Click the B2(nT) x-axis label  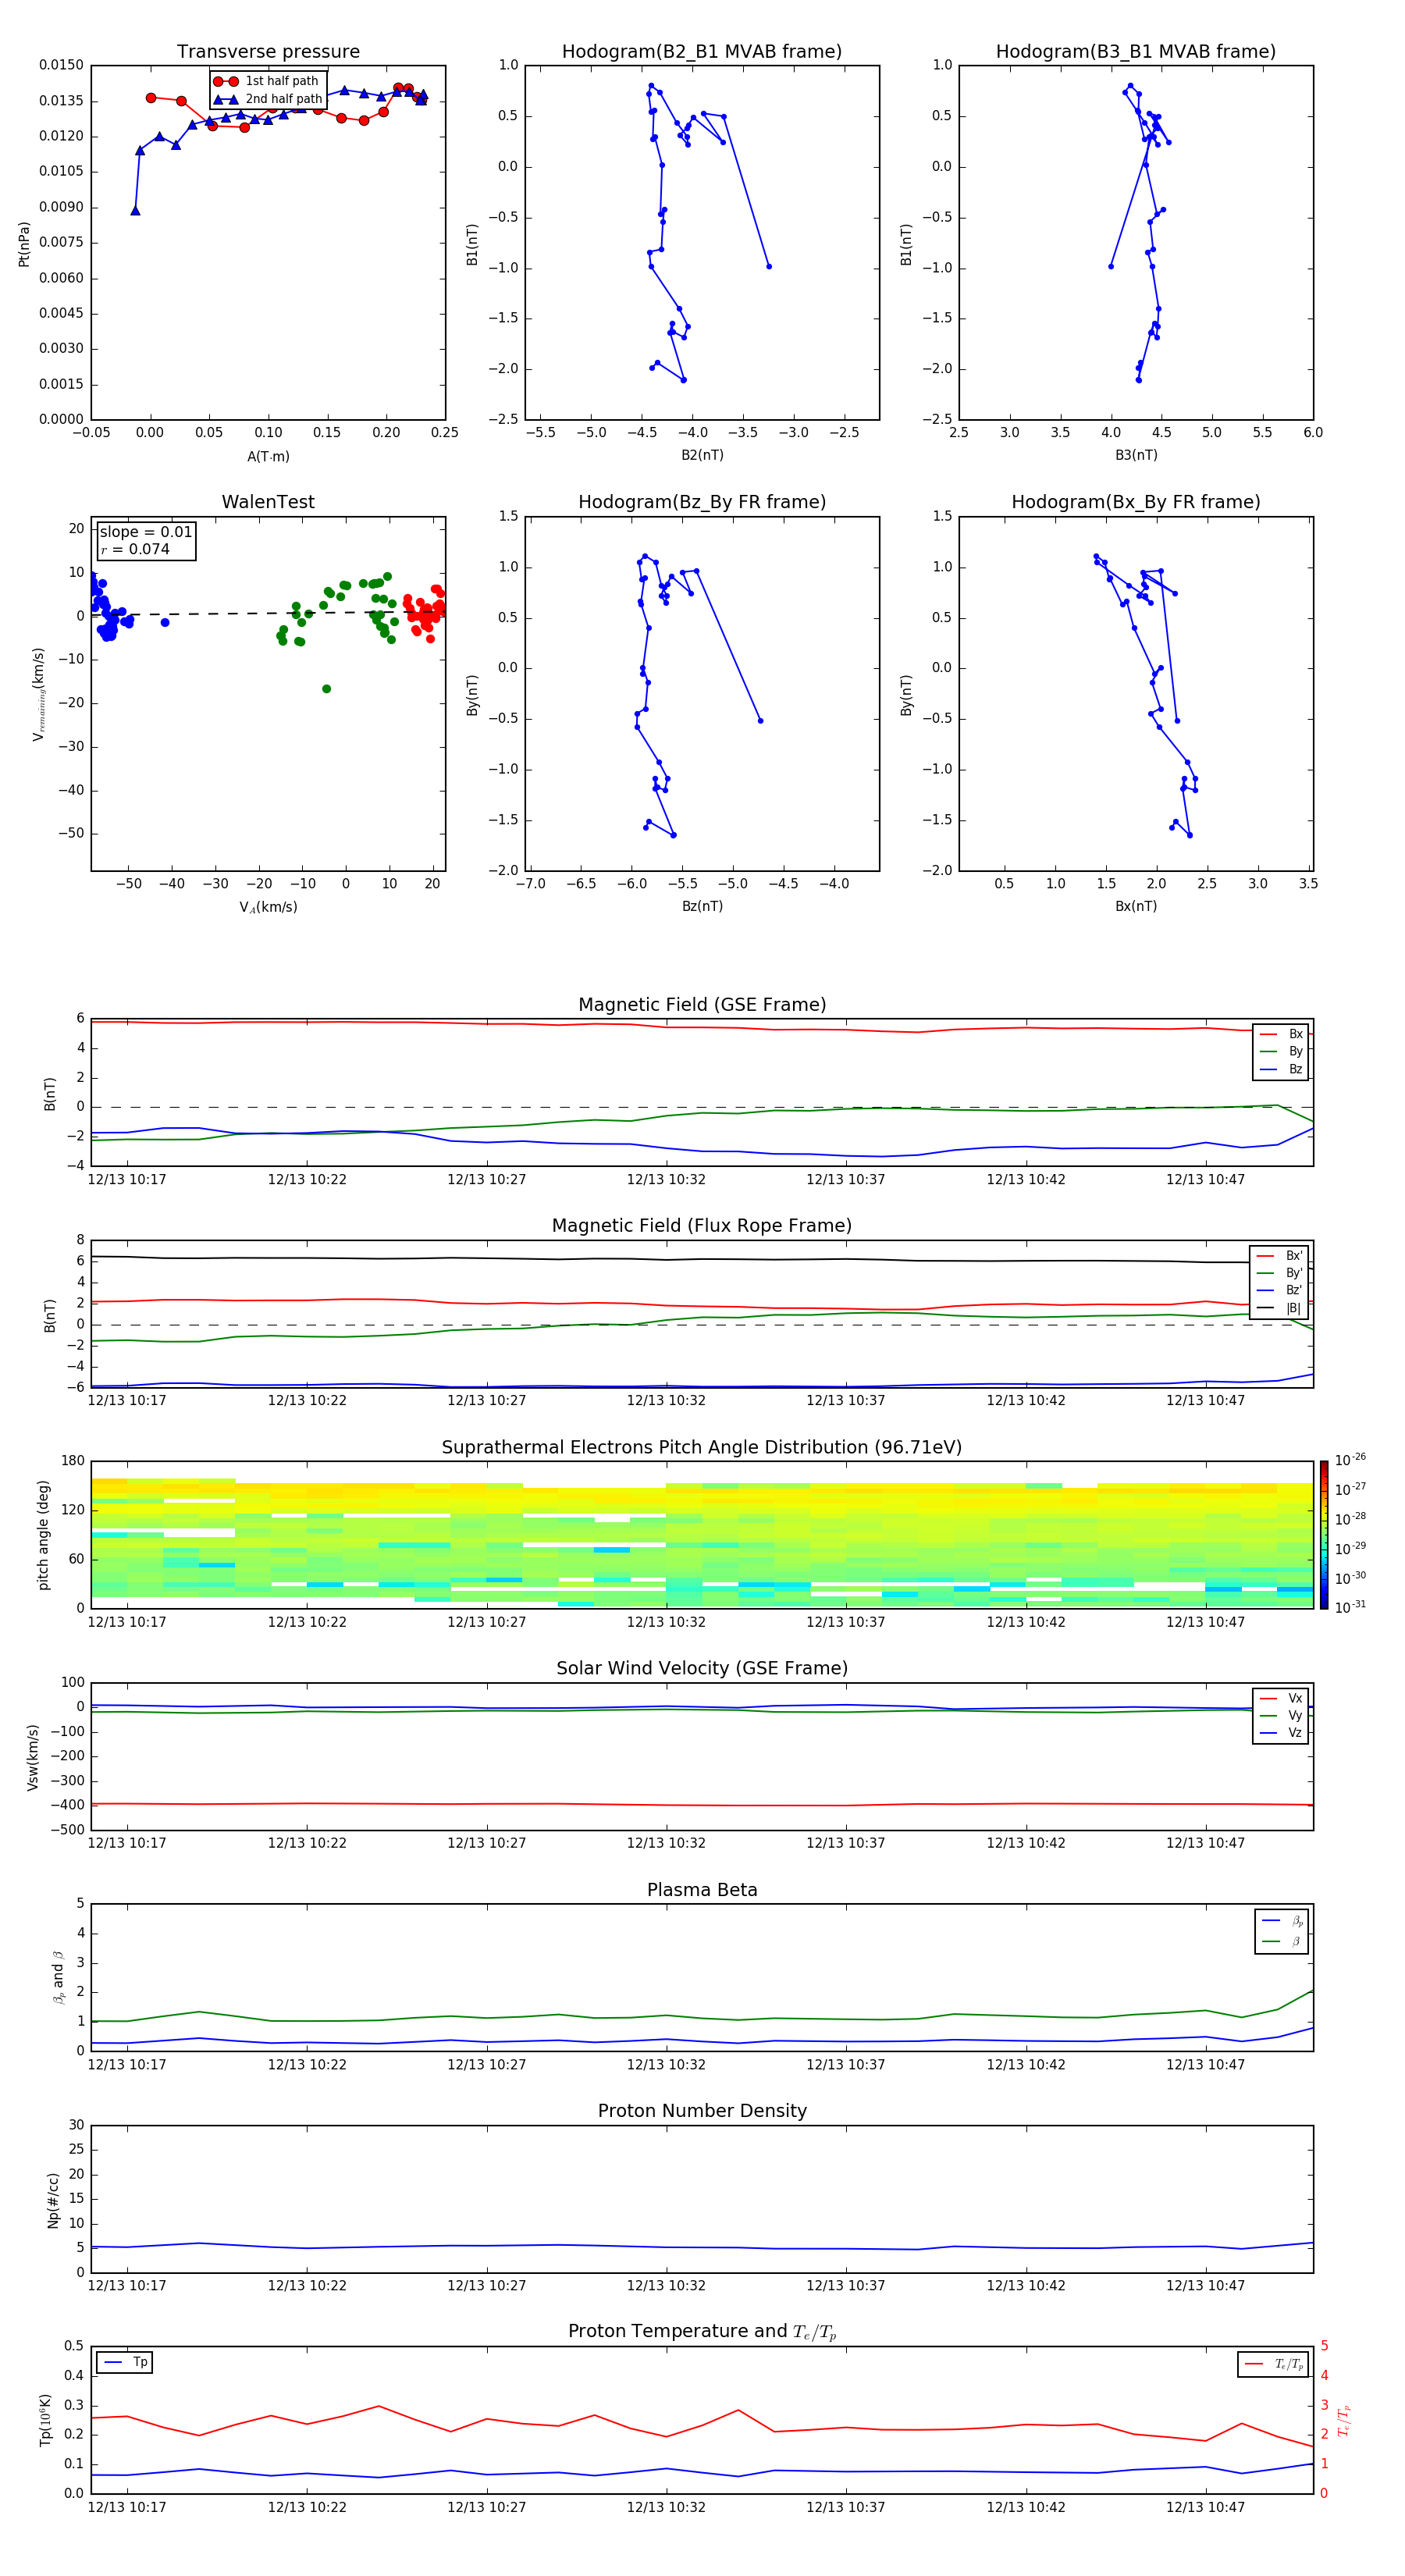point(702,455)
